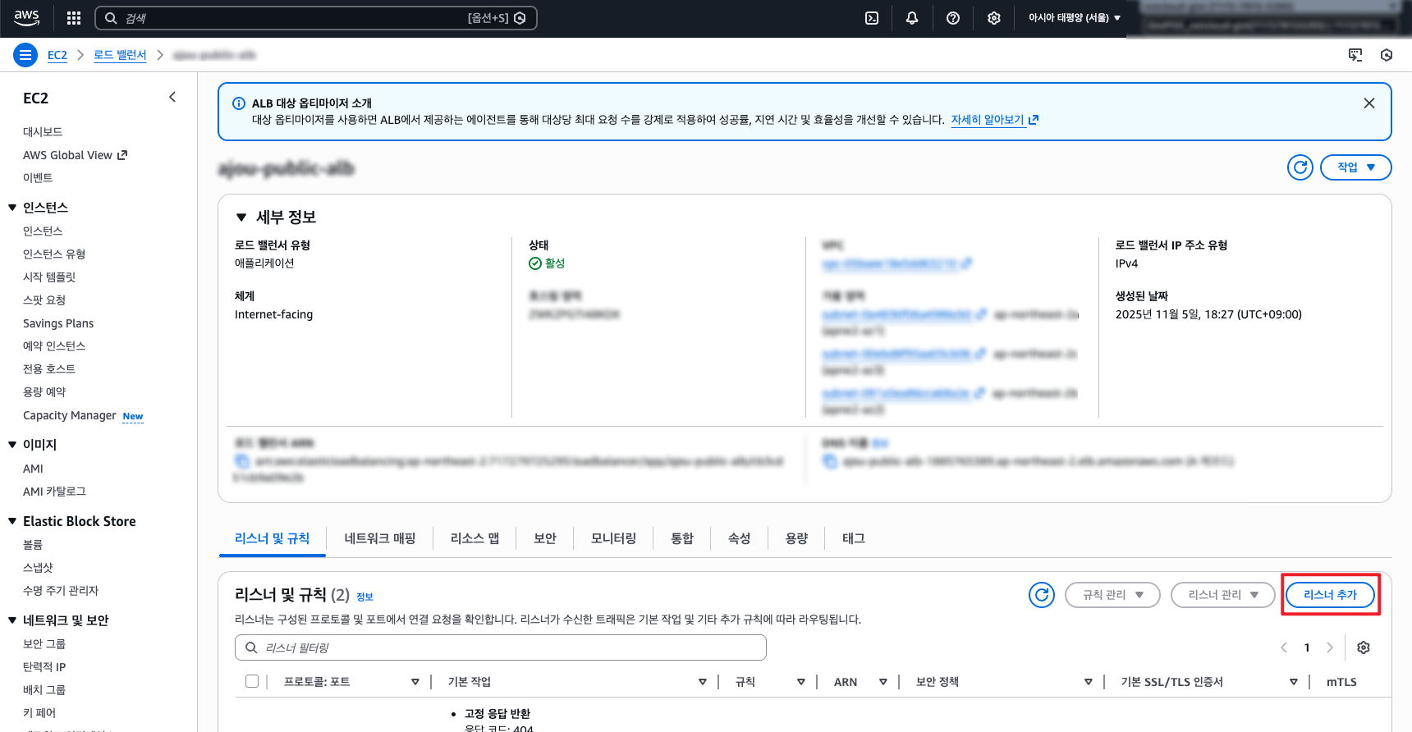Open the notifications bell

912,18
